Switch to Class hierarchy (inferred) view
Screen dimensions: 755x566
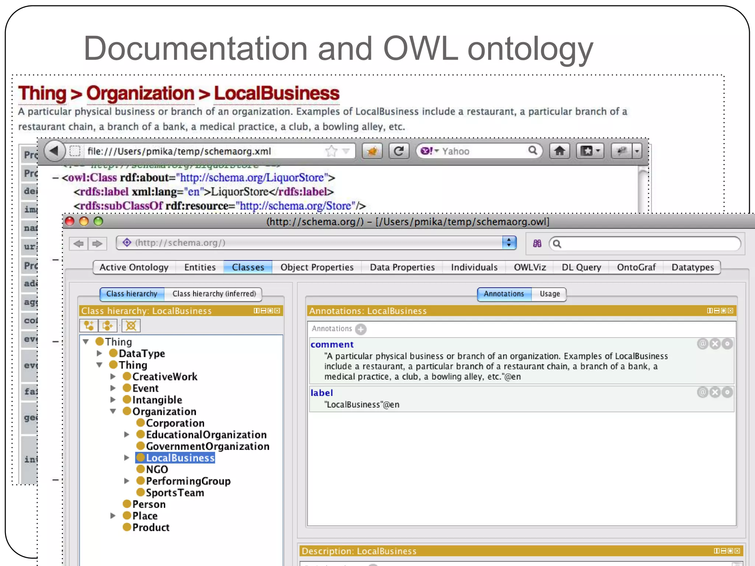(214, 294)
